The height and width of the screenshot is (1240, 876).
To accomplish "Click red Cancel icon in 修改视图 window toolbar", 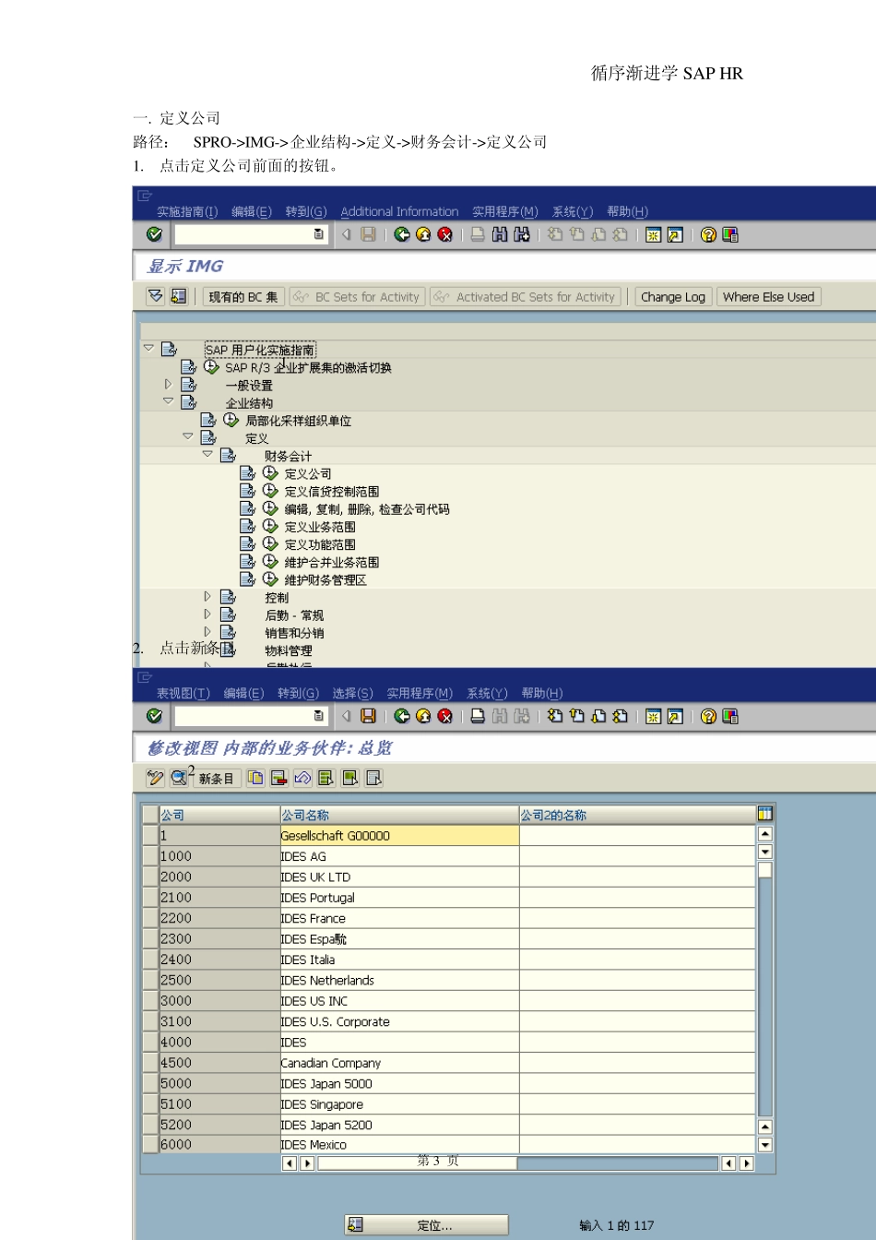I will click(x=445, y=716).
